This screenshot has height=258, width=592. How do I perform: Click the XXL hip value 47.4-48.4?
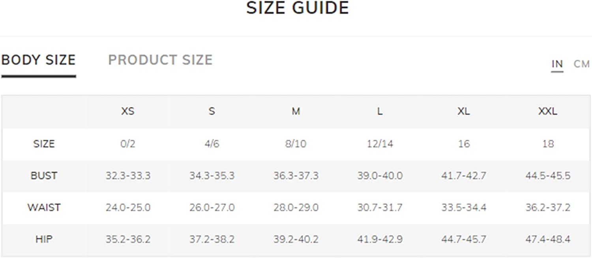point(548,239)
